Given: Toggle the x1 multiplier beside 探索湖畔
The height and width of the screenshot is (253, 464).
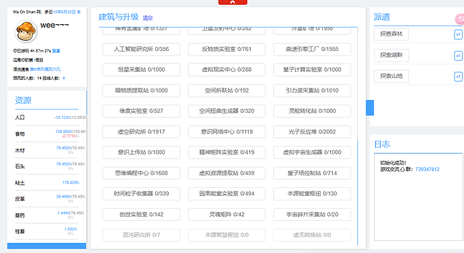Looking at the screenshot, I should [x=458, y=56].
